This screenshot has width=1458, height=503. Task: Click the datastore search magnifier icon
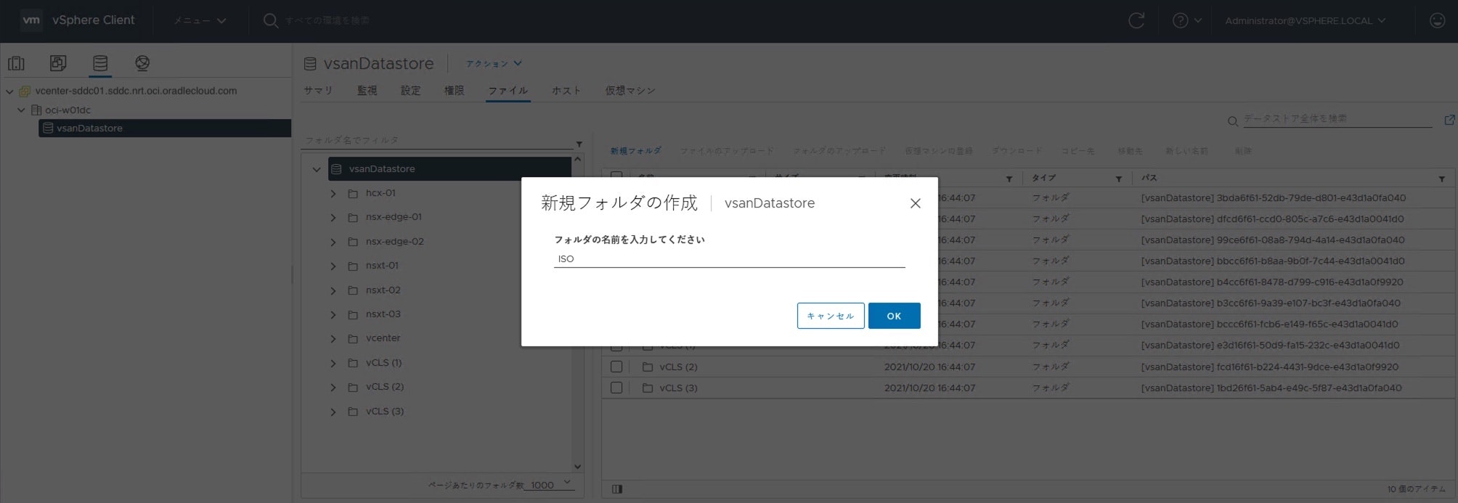click(1233, 121)
